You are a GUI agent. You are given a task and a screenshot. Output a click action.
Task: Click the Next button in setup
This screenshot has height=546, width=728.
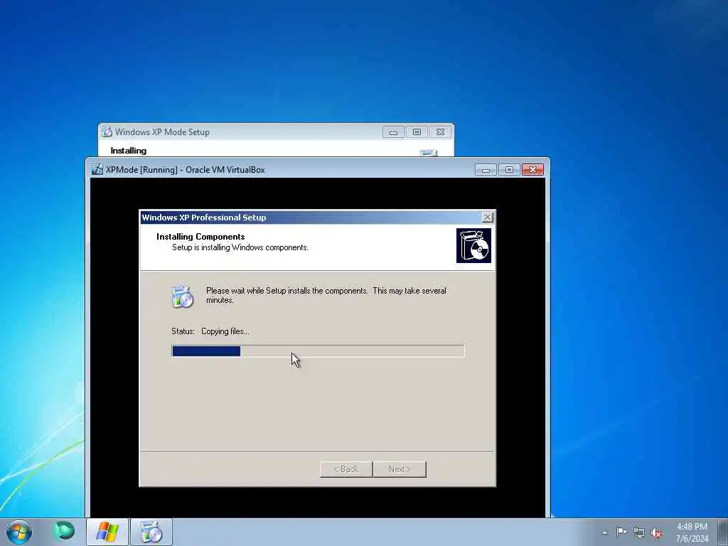pyautogui.click(x=400, y=469)
